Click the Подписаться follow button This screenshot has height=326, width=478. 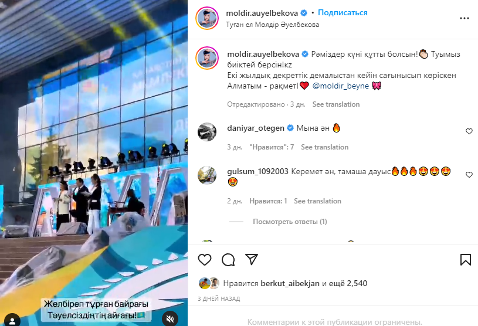pyautogui.click(x=343, y=12)
